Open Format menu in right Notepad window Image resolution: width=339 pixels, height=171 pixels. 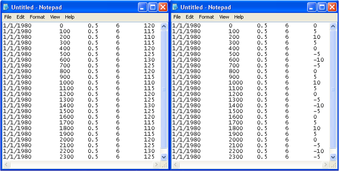pos(206,17)
